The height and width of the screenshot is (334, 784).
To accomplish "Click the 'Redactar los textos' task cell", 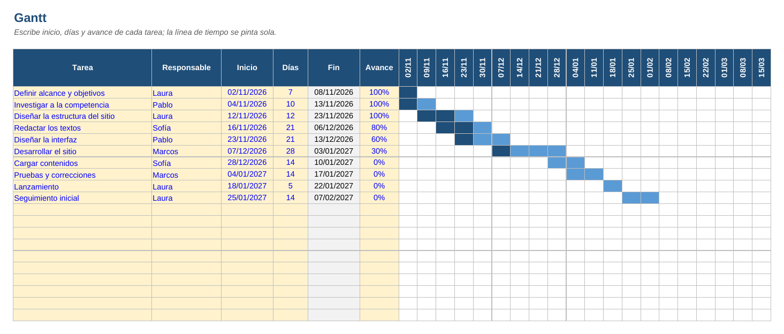I will pos(82,128).
